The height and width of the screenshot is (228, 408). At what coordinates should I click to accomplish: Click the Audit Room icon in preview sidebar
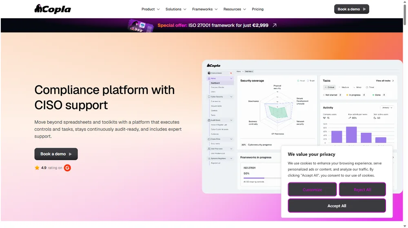(209, 120)
